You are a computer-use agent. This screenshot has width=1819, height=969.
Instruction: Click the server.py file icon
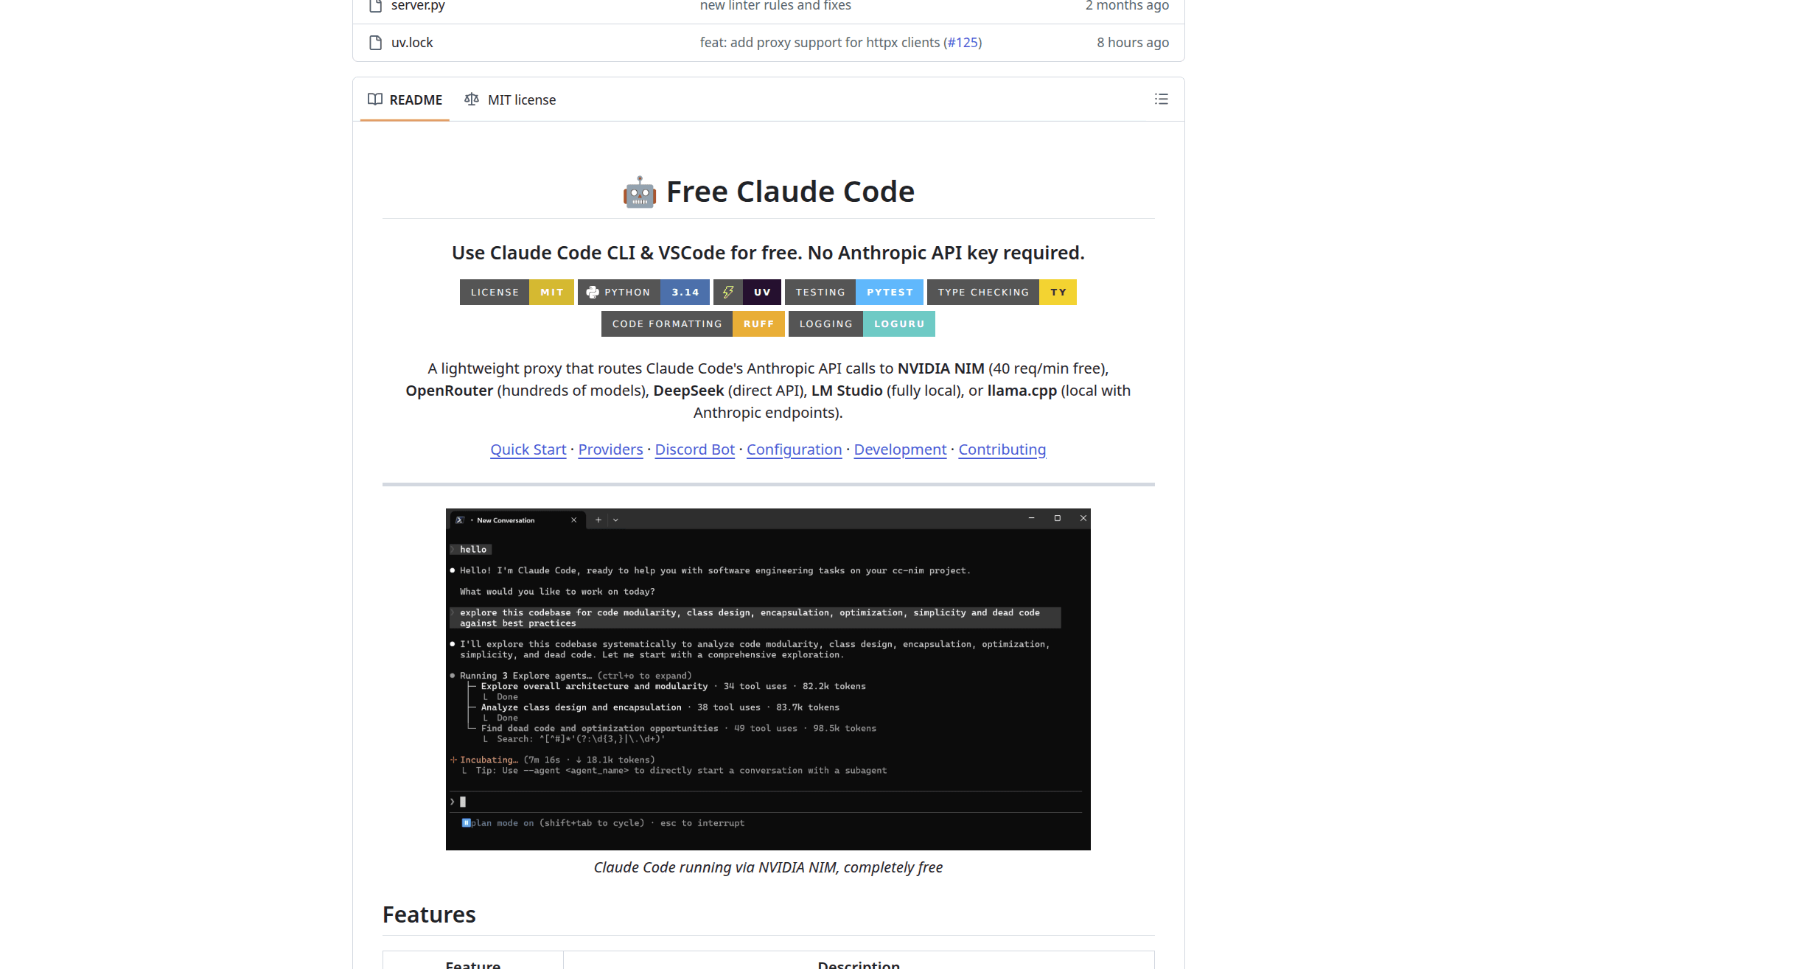pos(376,6)
